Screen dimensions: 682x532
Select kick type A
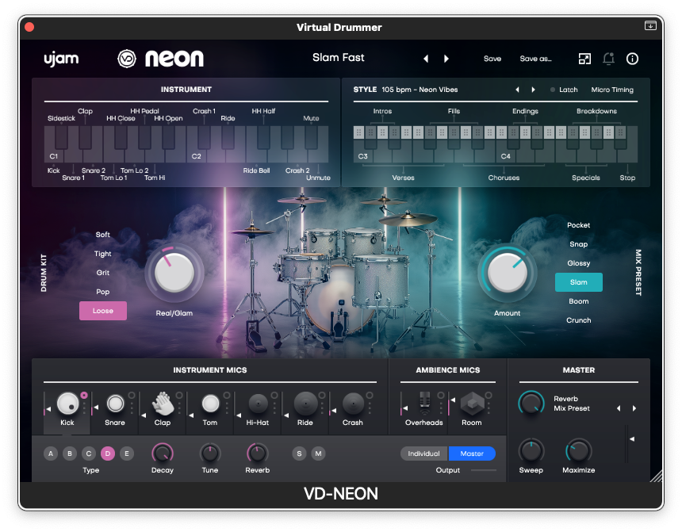[x=51, y=454]
